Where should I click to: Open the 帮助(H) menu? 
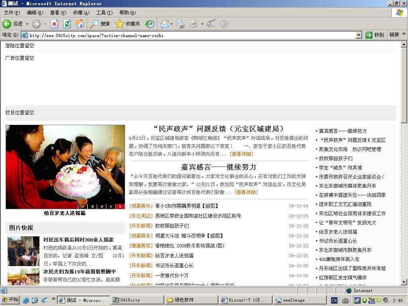point(127,12)
